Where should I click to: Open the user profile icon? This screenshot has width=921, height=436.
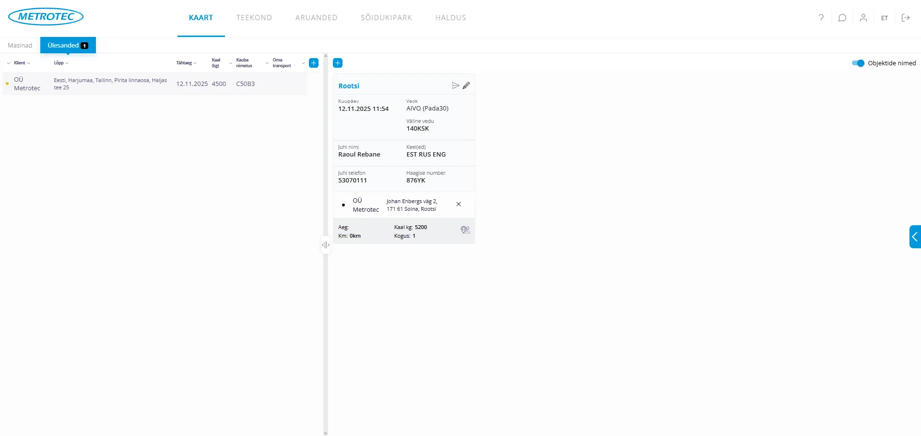tap(863, 18)
